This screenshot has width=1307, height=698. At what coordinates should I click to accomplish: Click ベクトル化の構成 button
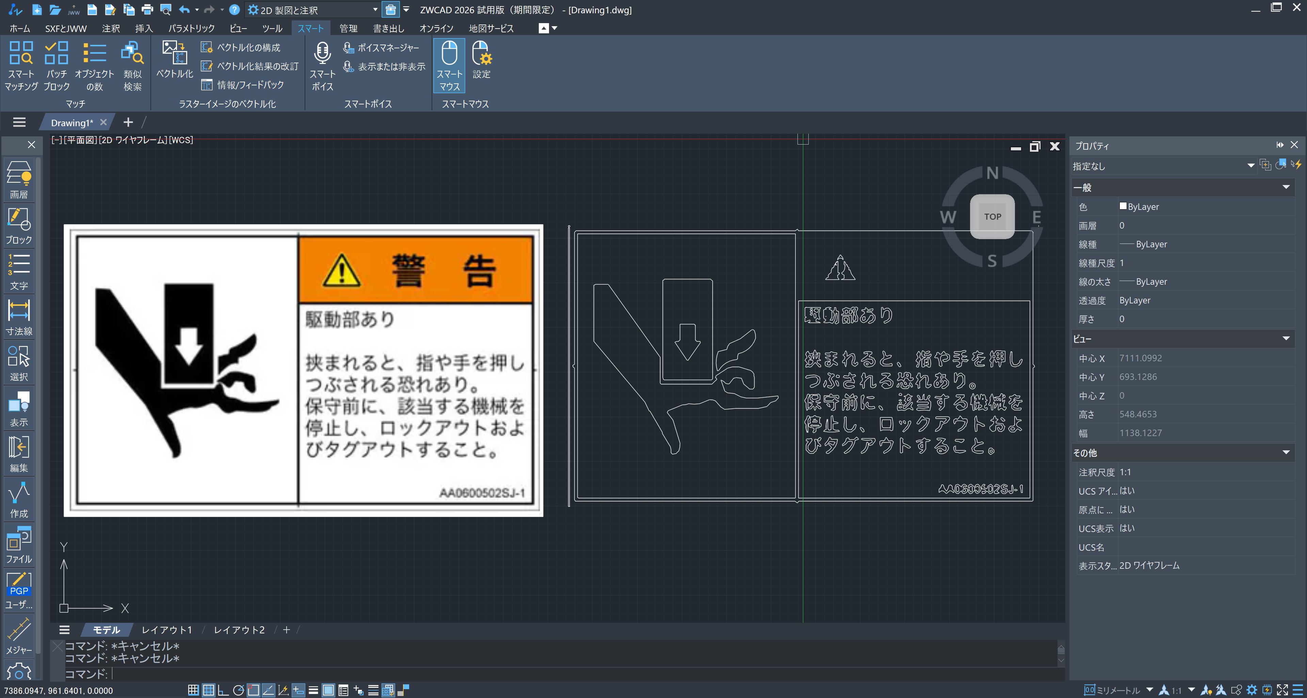click(241, 48)
